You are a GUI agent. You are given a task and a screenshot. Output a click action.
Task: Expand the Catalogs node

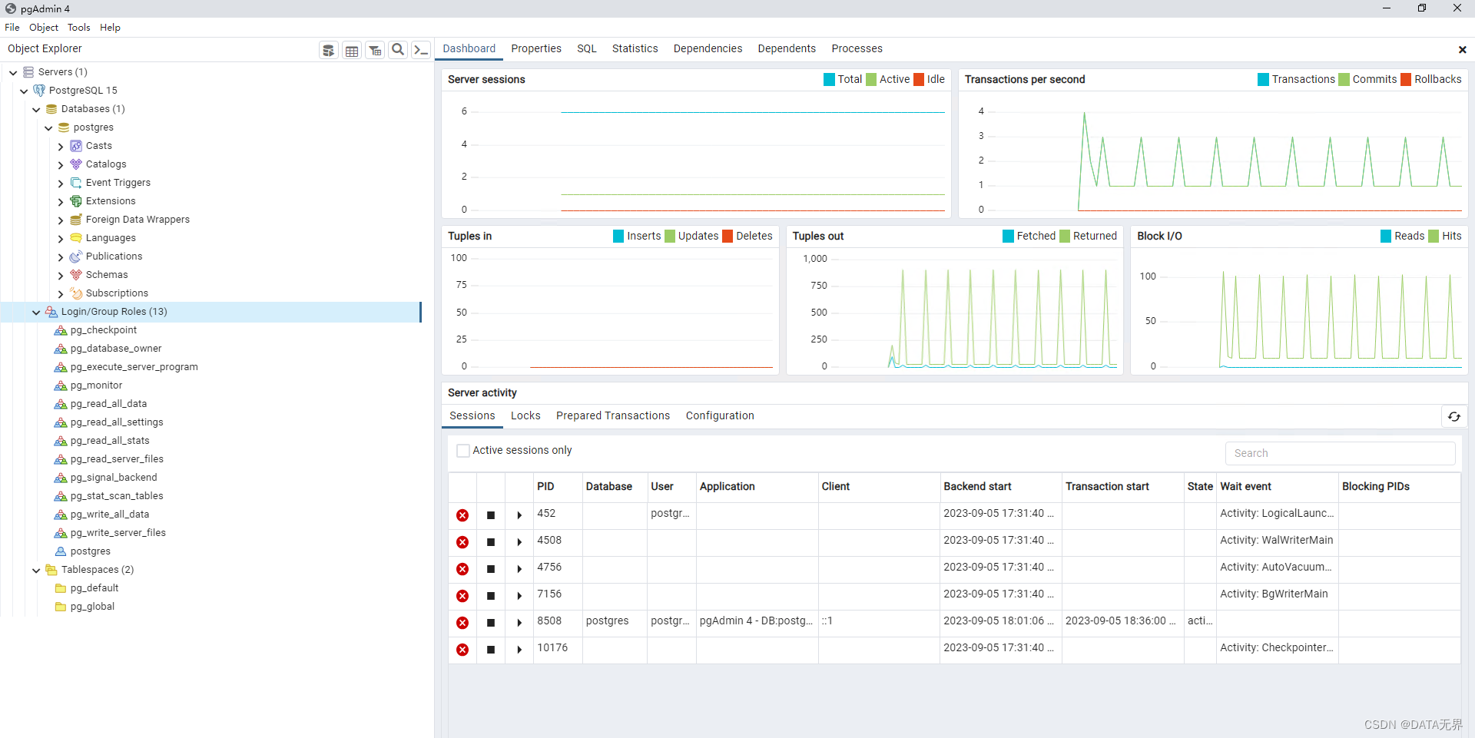pyautogui.click(x=61, y=164)
